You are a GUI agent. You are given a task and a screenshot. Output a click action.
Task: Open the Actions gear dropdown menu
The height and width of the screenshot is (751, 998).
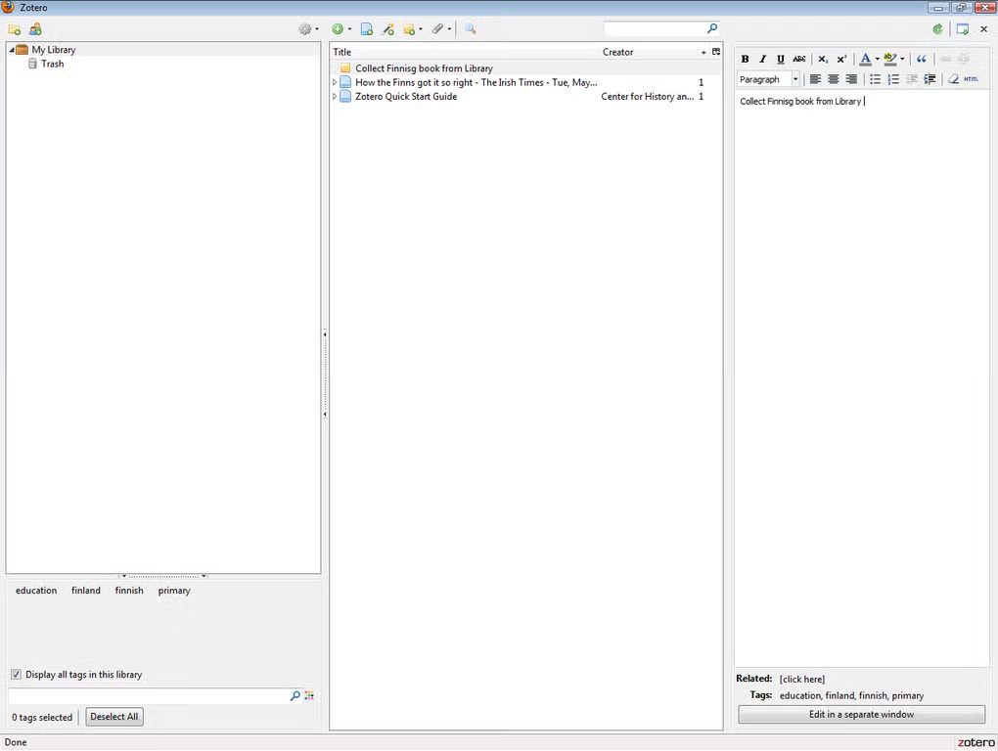309,29
